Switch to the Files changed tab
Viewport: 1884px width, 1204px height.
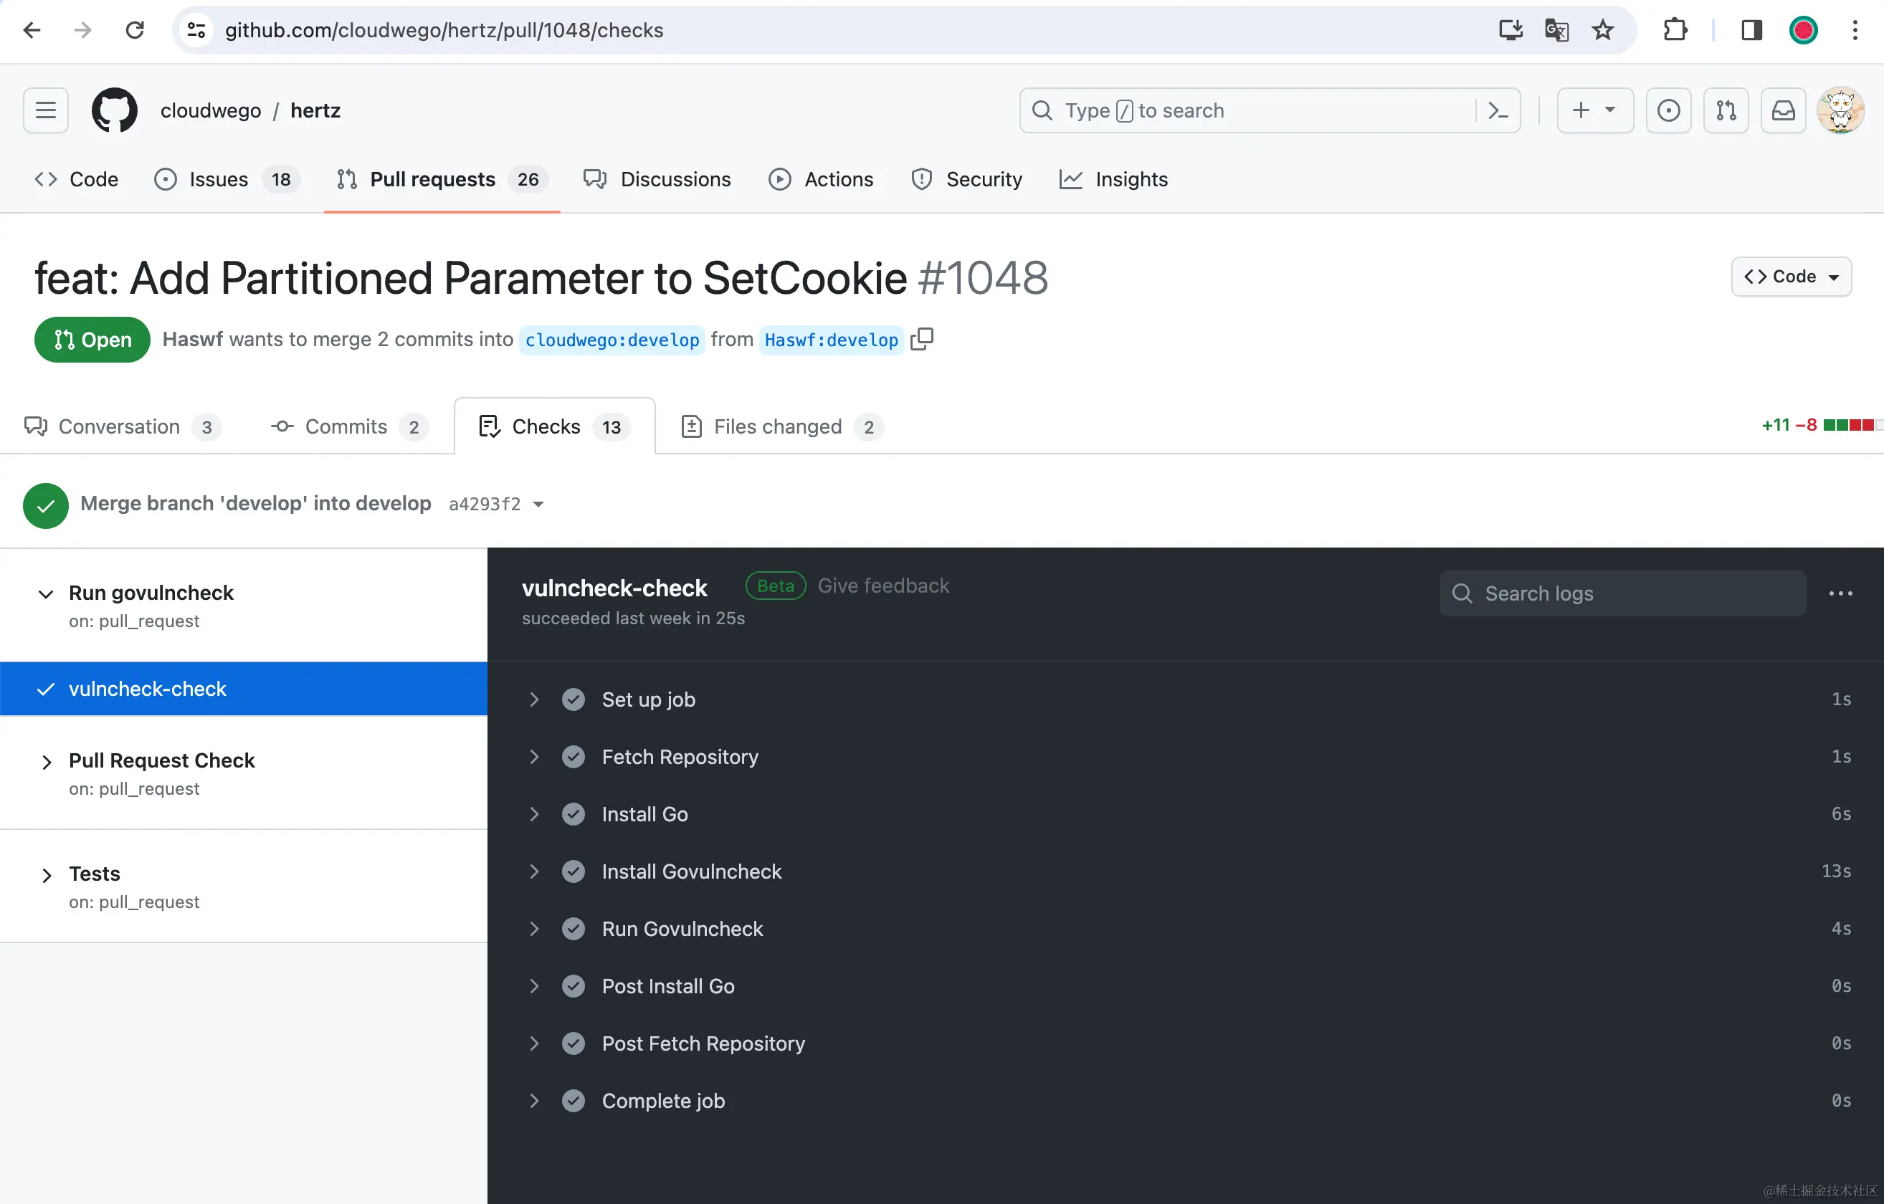click(x=778, y=426)
